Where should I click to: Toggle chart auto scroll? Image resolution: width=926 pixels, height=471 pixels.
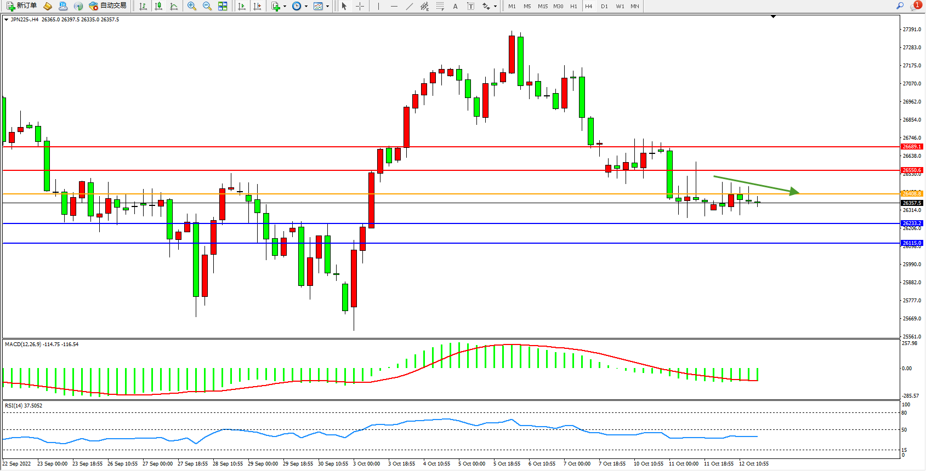point(241,6)
